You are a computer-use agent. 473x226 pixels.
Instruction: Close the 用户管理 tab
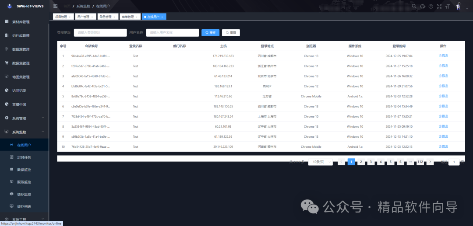click(92, 17)
